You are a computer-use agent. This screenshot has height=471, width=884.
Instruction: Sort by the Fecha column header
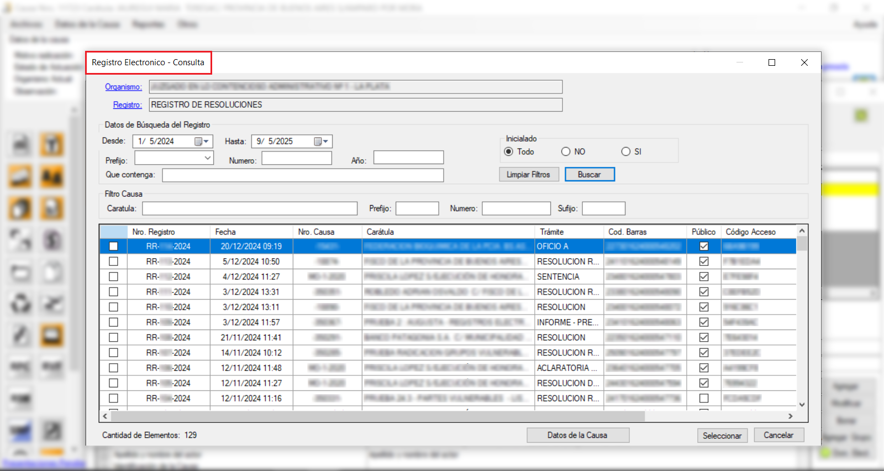pos(251,232)
